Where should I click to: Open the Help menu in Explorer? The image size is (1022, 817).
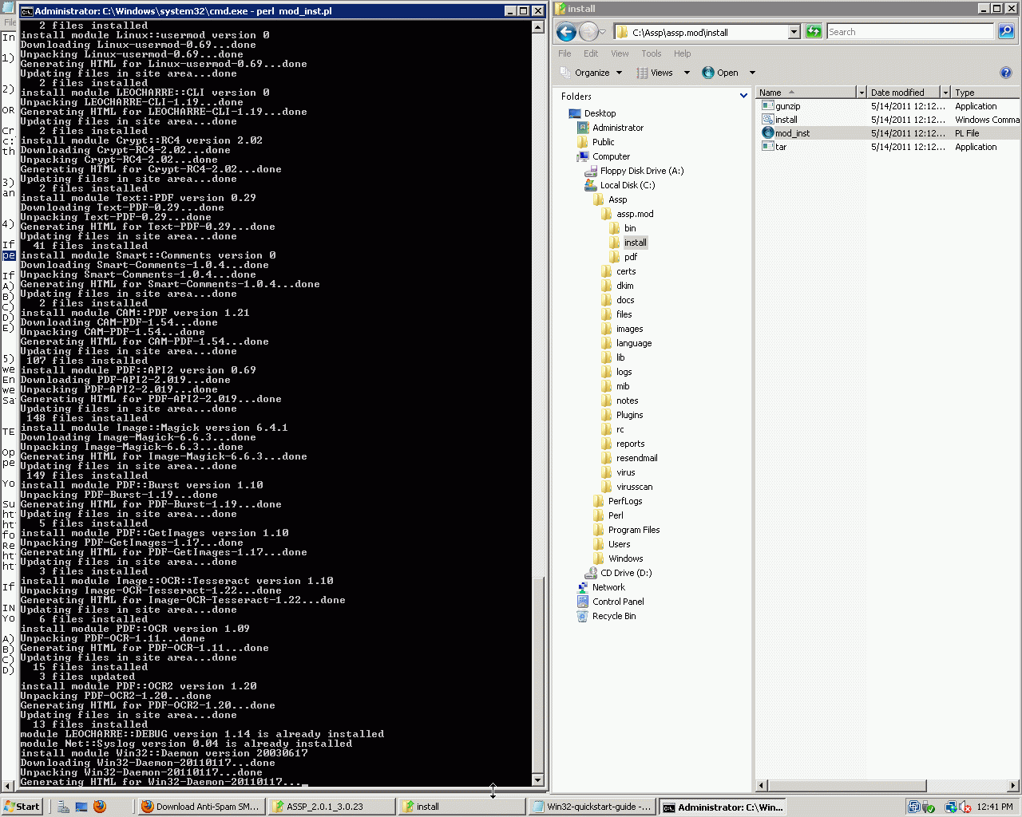682,53
